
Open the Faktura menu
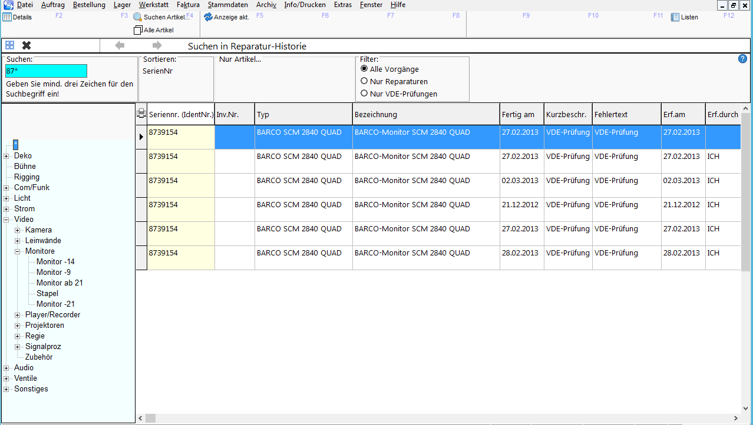pos(188,5)
